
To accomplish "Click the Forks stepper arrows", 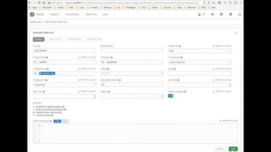I will coord(162,73).
